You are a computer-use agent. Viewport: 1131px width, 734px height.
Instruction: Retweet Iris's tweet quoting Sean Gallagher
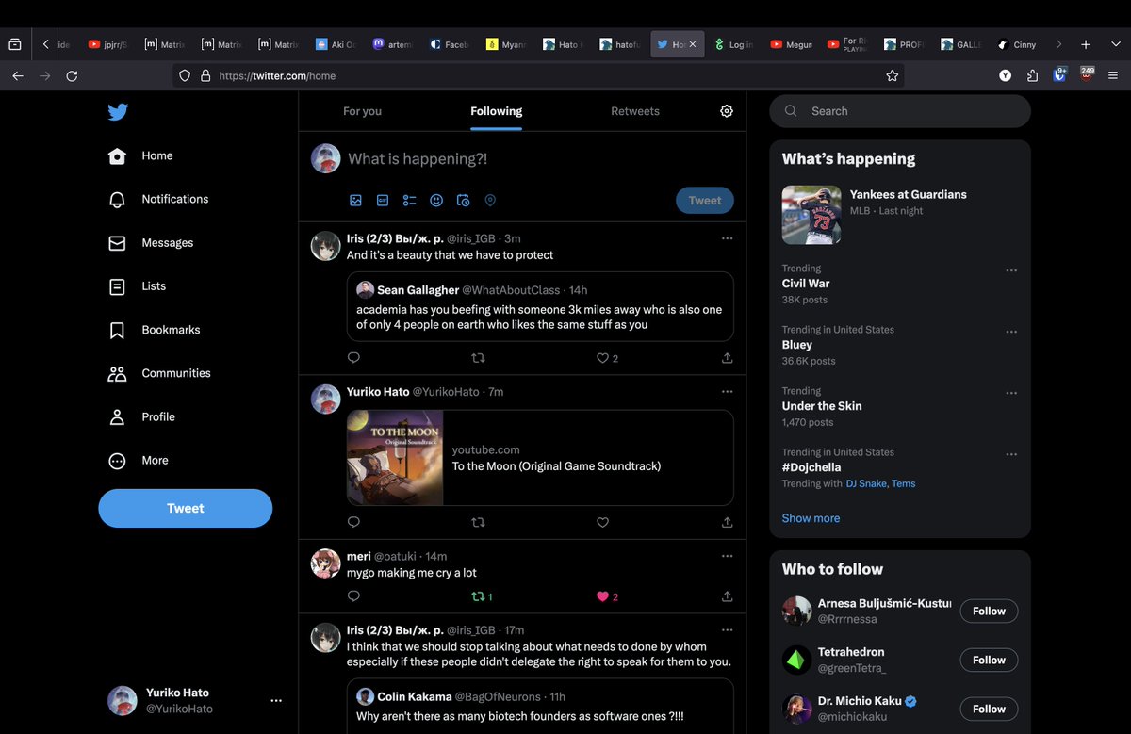pyautogui.click(x=479, y=358)
